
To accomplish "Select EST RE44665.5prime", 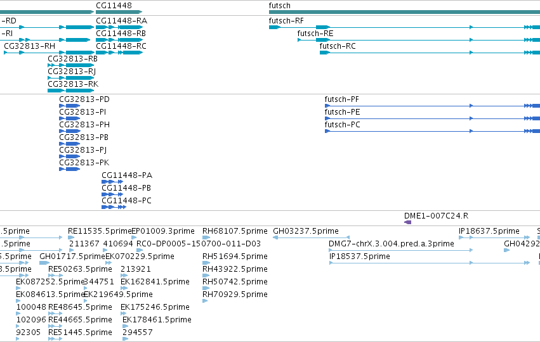I will (80, 320).
